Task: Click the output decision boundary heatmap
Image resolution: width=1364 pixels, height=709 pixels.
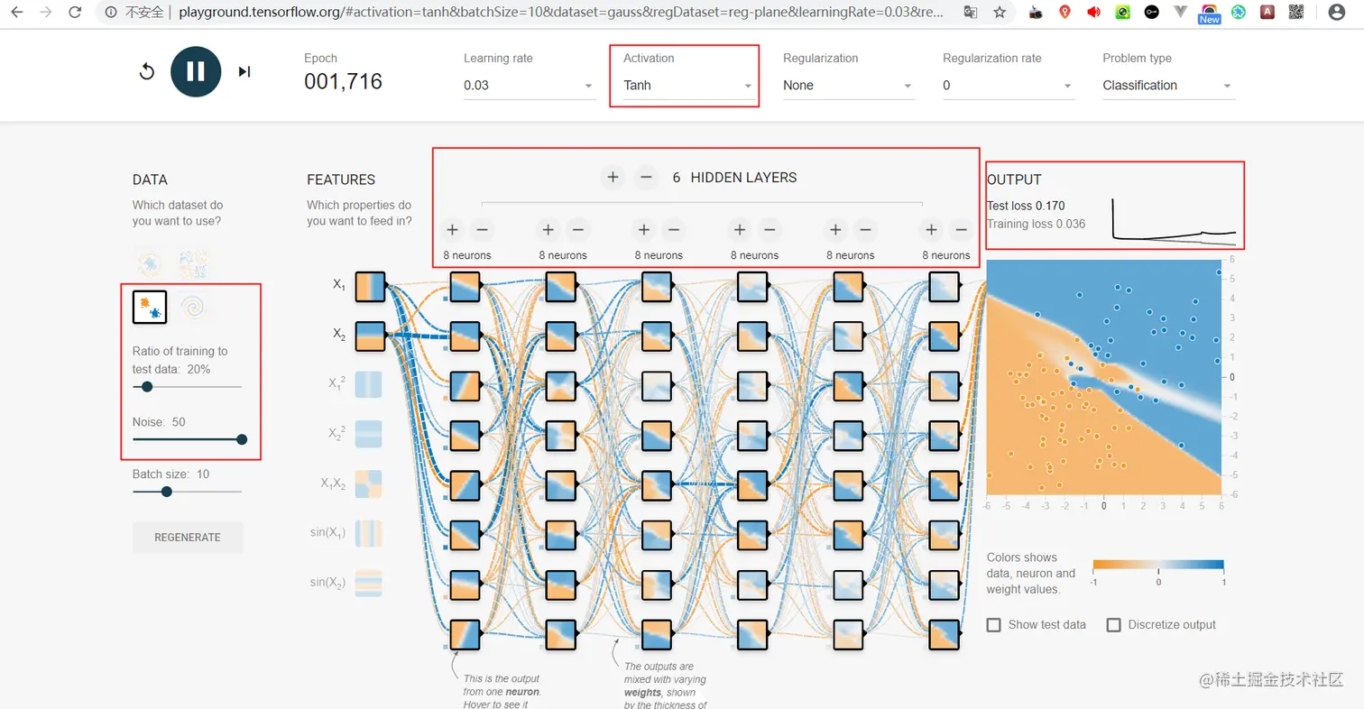Action: tap(1104, 377)
